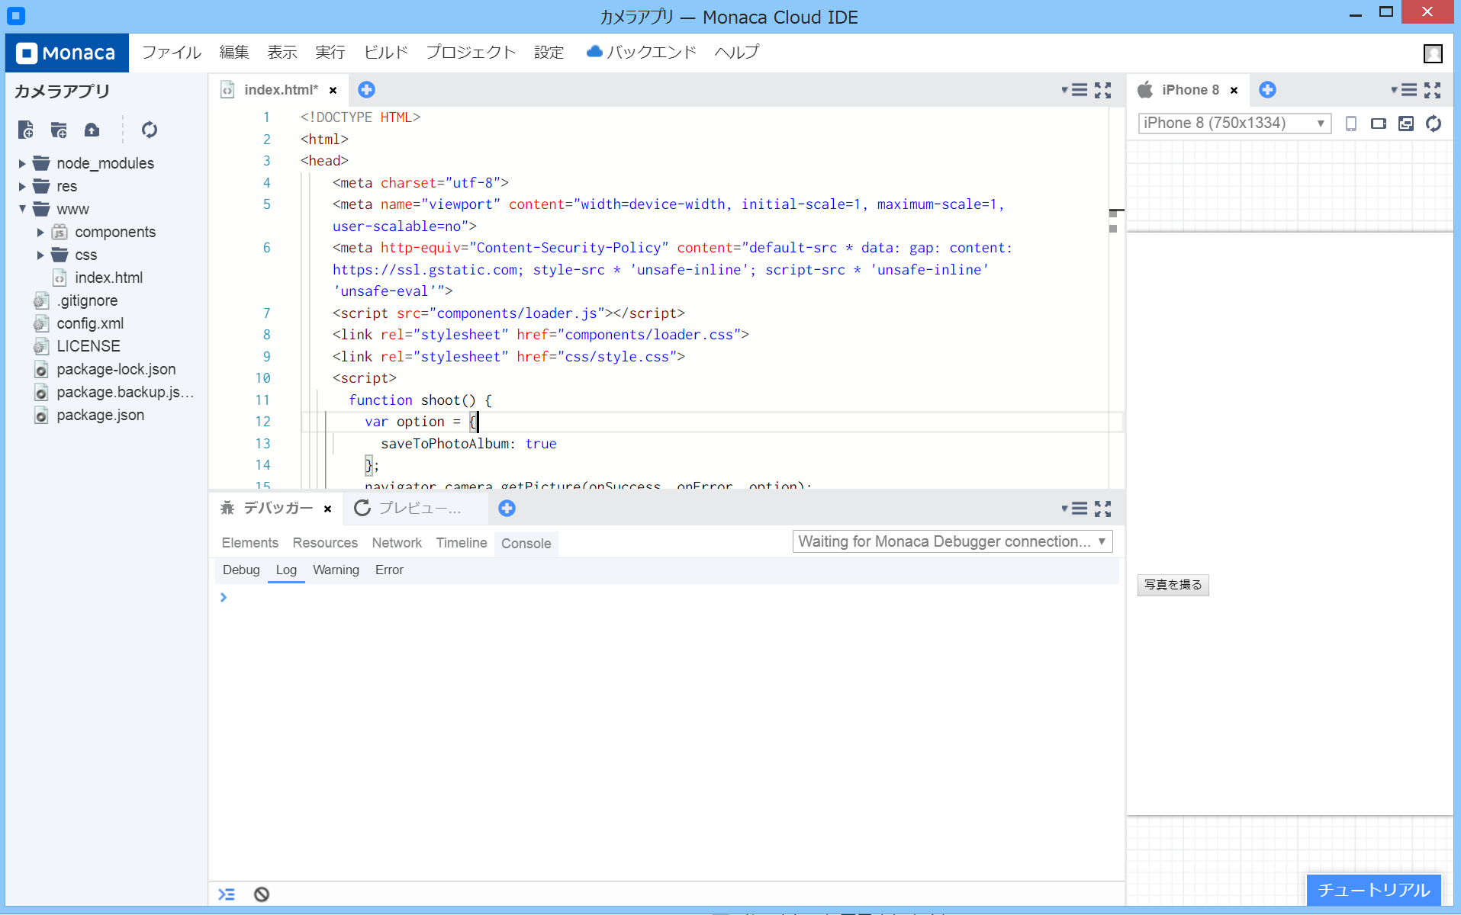This screenshot has height=915, width=1461.
Task: Maximize the iPhone 8 previewer pane
Action: pyautogui.click(x=1433, y=90)
